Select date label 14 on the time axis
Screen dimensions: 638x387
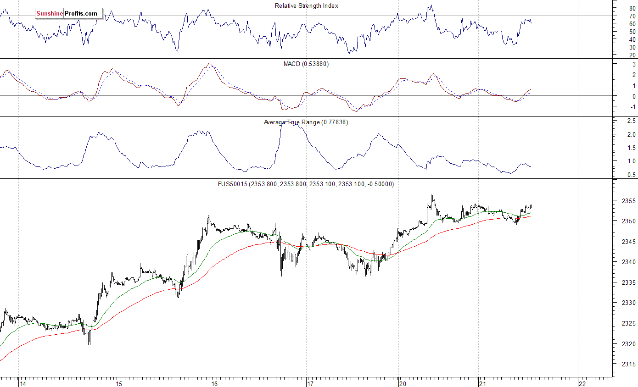pyautogui.click(x=22, y=383)
